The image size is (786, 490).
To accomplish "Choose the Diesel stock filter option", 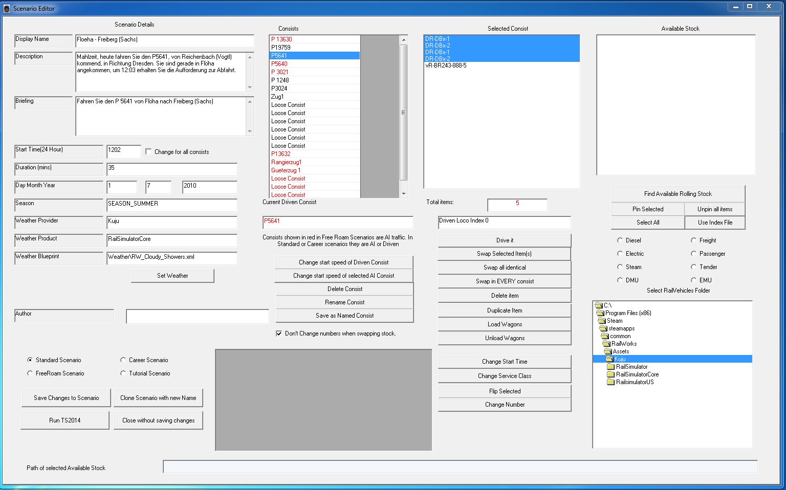I will (620, 240).
